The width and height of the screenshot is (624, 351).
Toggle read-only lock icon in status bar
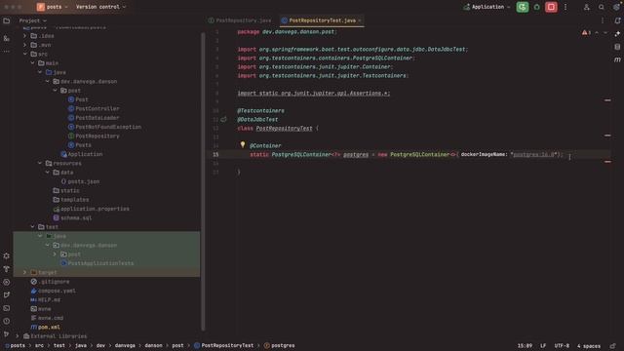click(x=612, y=346)
